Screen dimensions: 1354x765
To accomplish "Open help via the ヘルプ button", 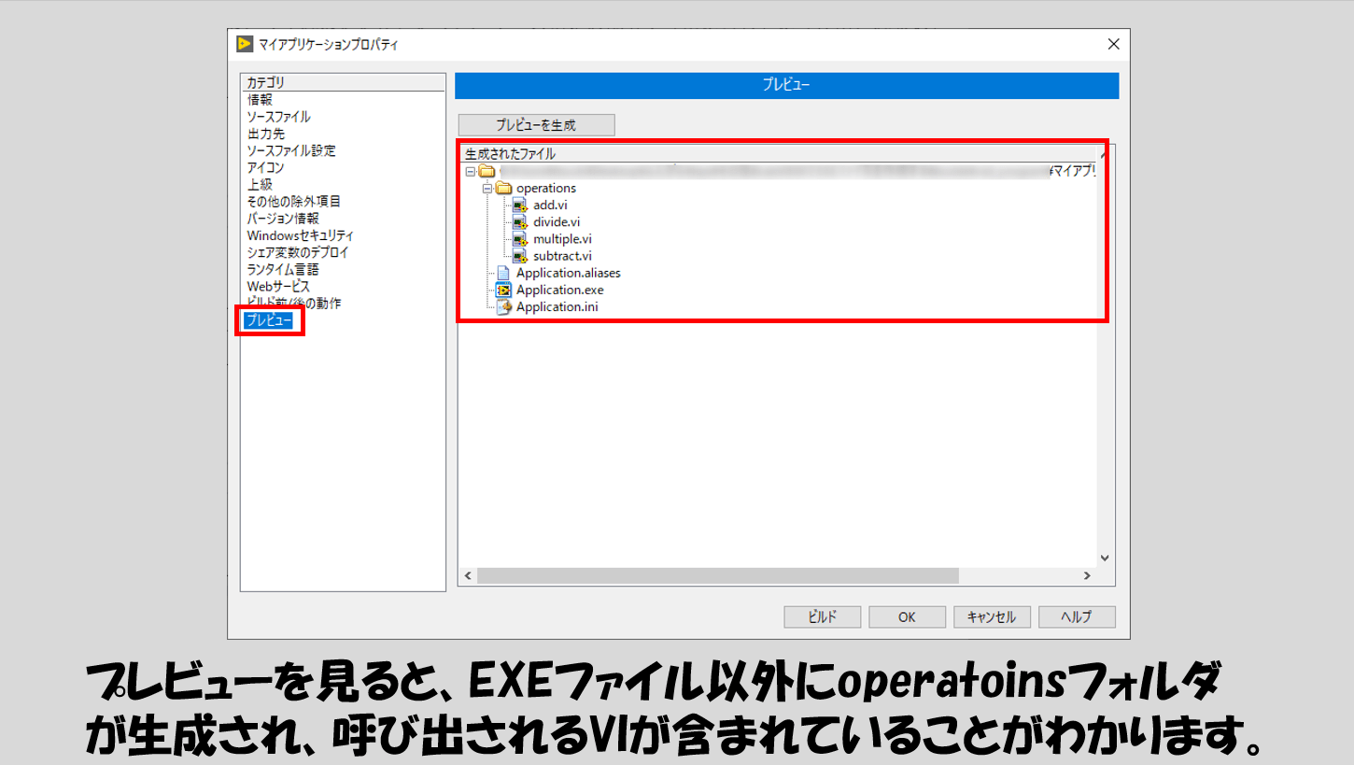I will click(1076, 616).
